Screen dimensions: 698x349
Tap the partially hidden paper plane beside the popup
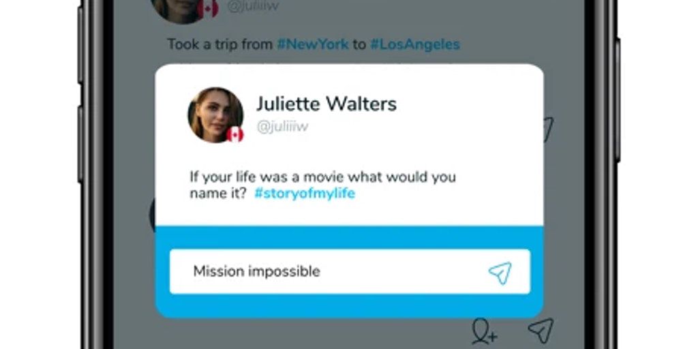(548, 129)
